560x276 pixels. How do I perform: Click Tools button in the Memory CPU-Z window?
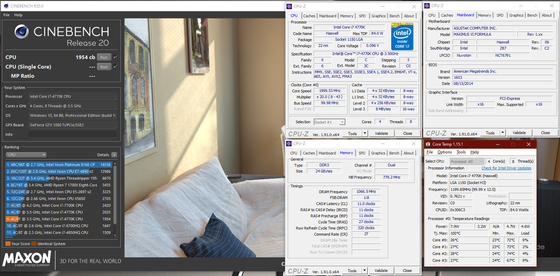tap(352, 271)
